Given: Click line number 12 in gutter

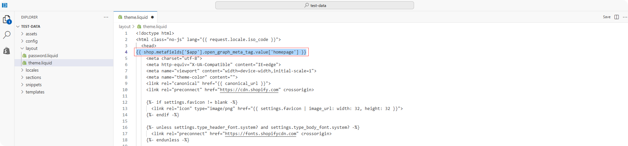Looking at the screenshot, I should coord(125,102).
